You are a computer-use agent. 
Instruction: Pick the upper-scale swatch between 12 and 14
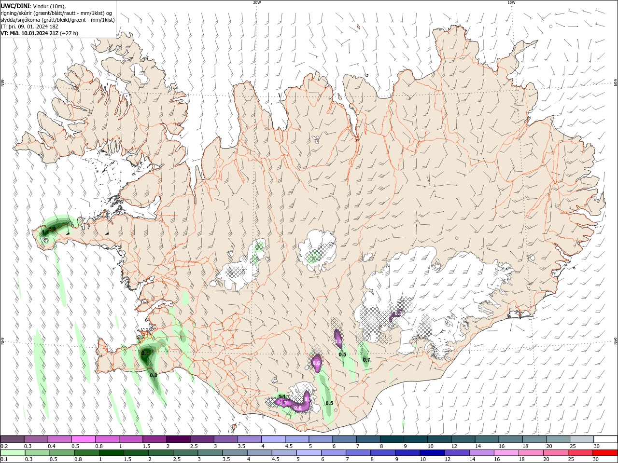tap(463, 439)
